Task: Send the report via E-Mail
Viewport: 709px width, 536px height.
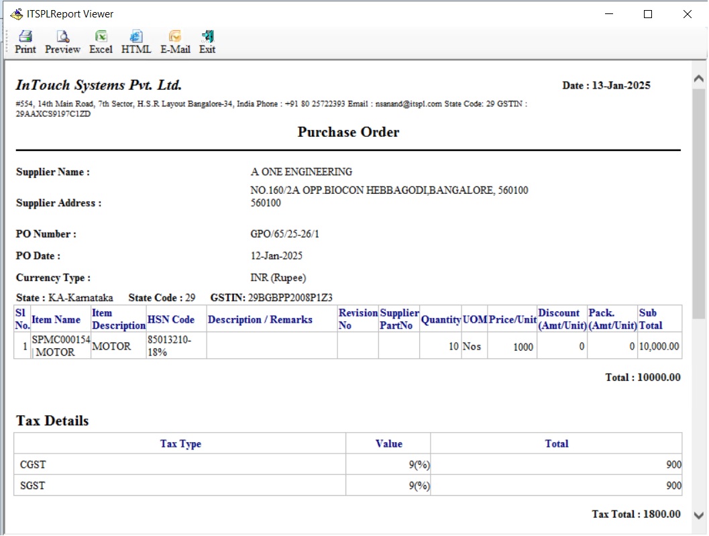Action: pos(175,42)
